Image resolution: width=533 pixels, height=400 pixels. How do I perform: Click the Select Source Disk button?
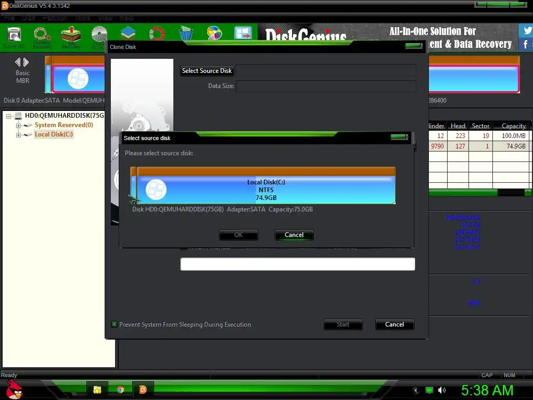coord(207,71)
